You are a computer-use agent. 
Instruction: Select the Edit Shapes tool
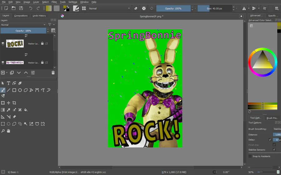coord(14,83)
